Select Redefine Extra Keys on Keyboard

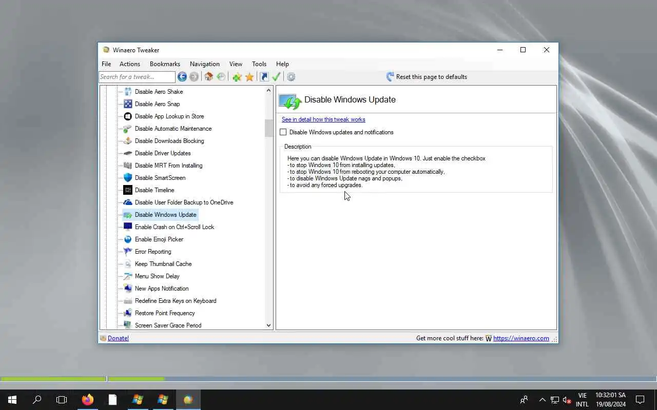click(x=176, y=301)
